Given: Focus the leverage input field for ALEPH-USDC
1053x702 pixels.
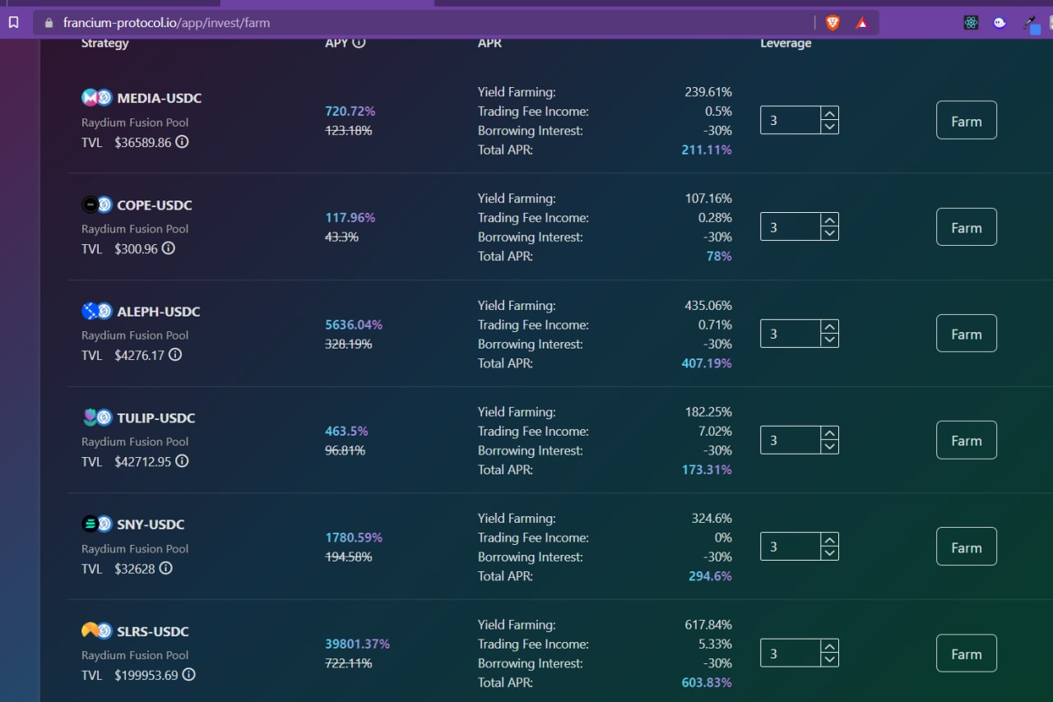Looking at the screenshot, I should (791, 334).
